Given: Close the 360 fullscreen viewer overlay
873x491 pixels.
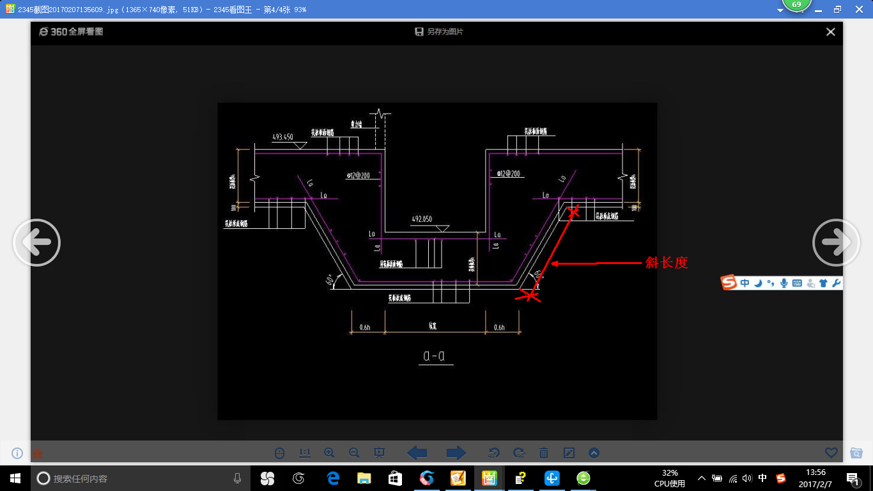Looking at the screenshot, I should tap(830, 32).
